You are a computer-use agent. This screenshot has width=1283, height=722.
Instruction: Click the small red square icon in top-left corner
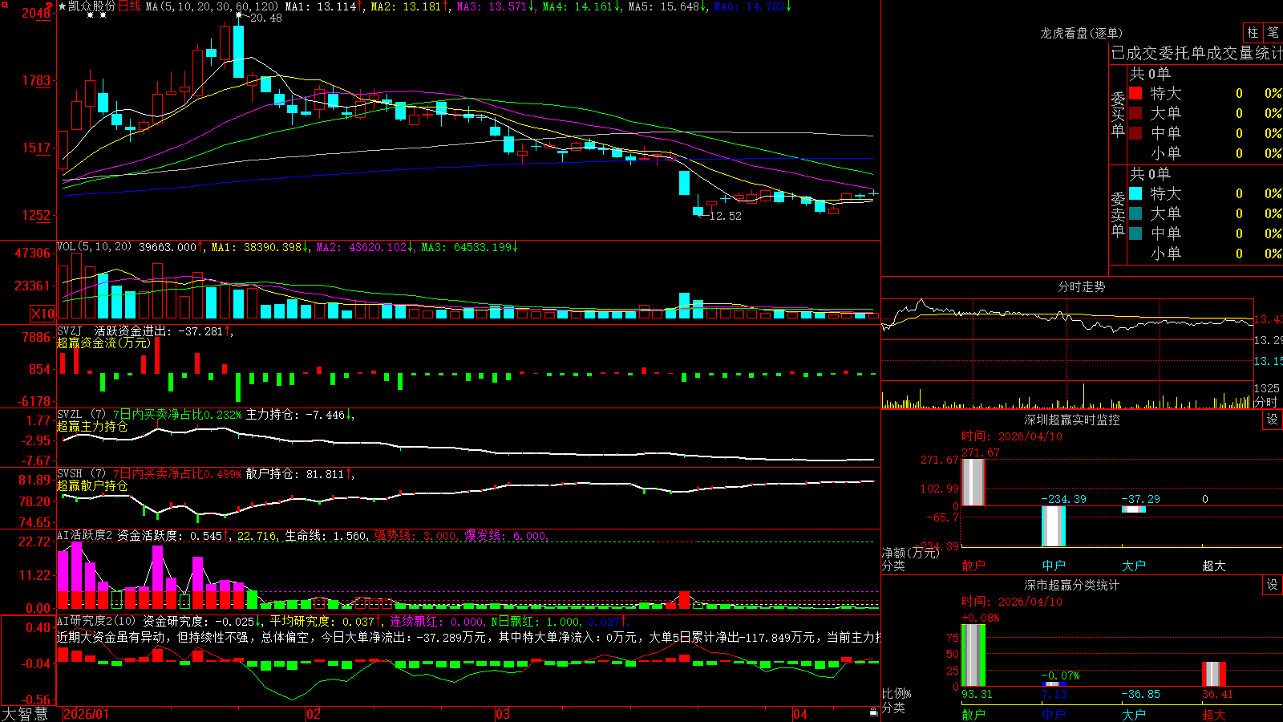[x=4, y=4]
